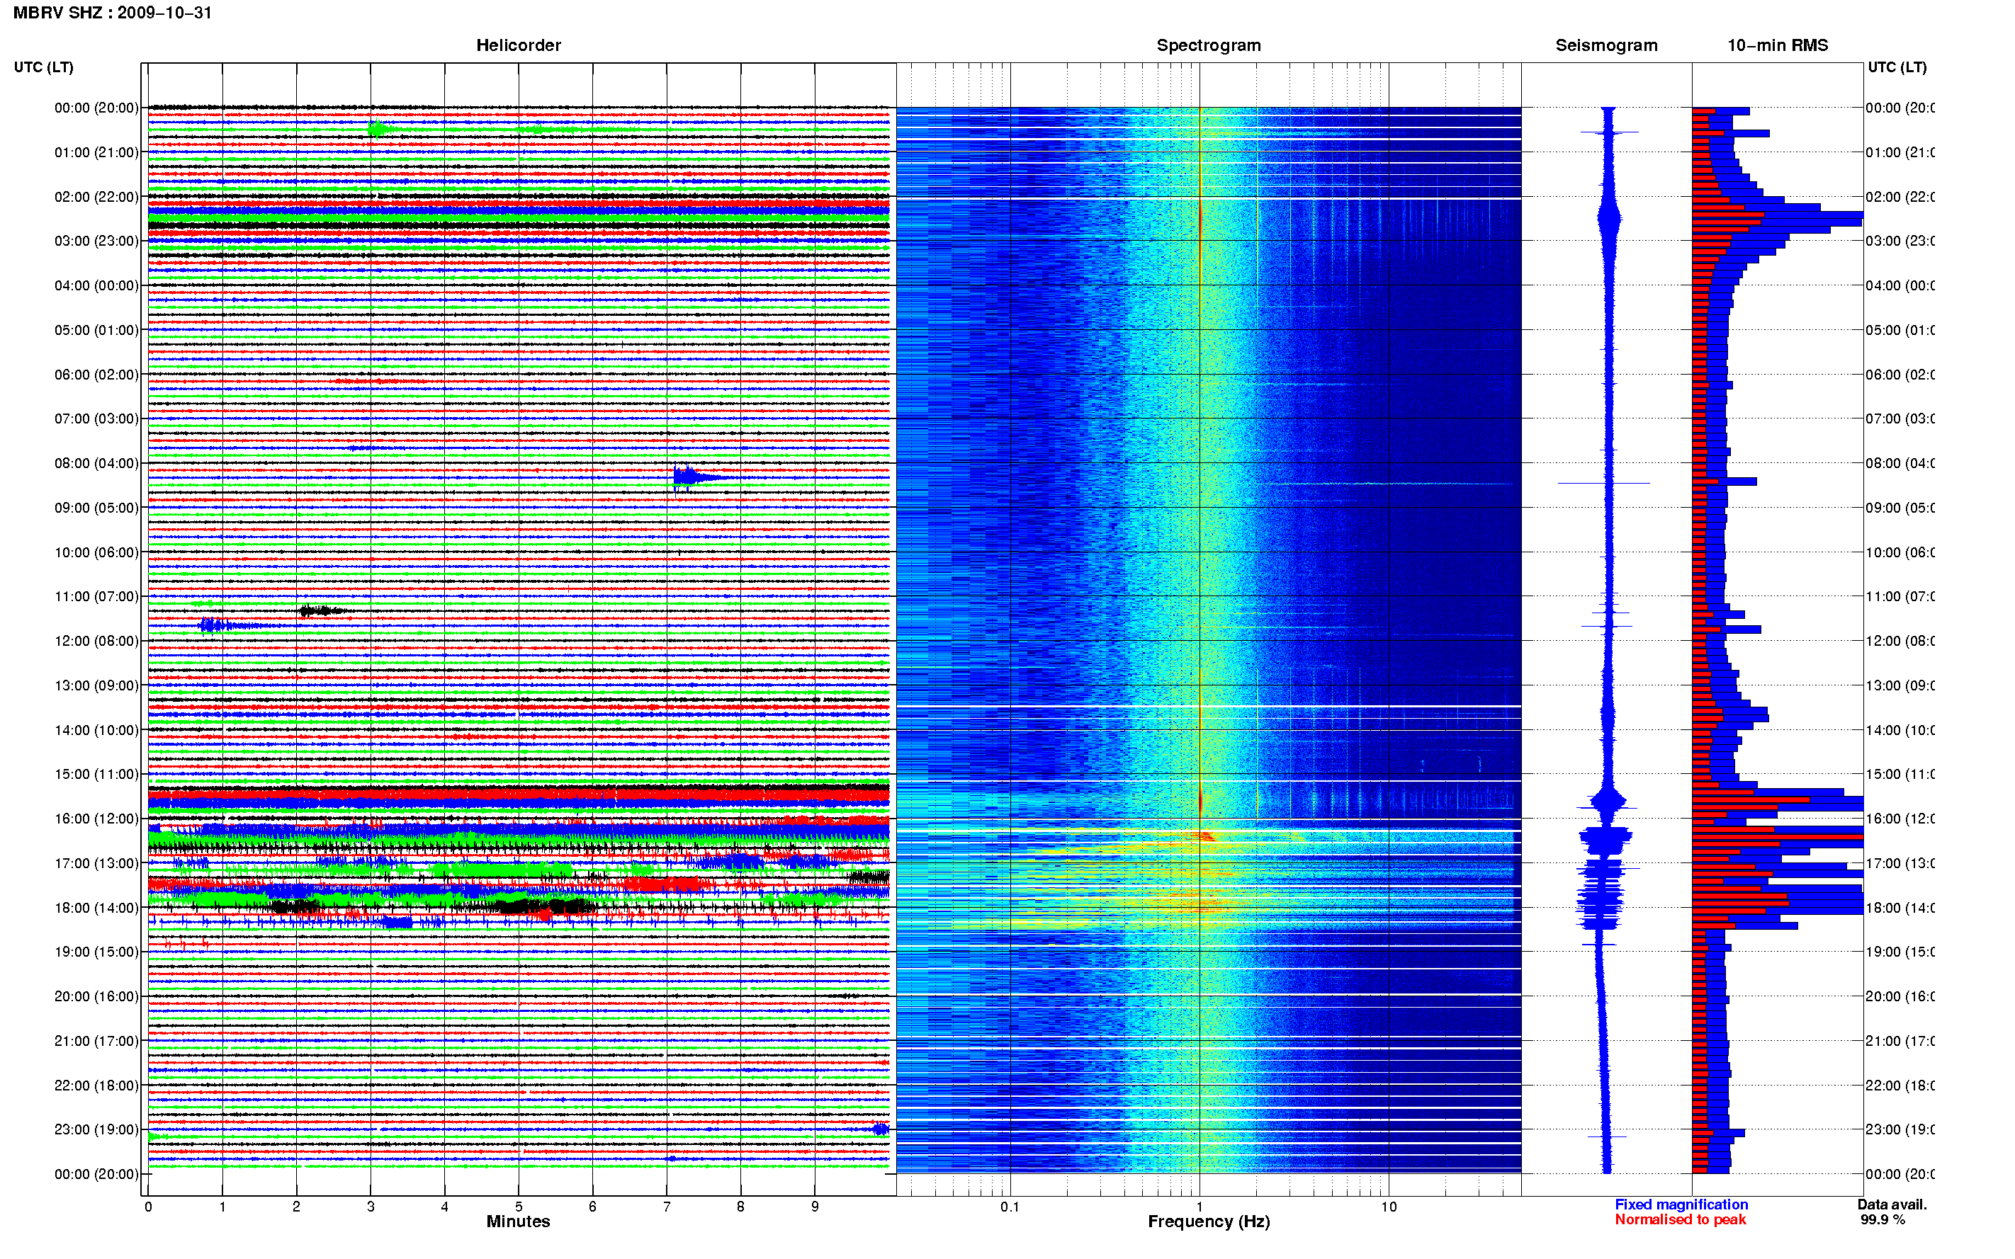Click the left '21:00 (17:00)' time label
This screenshot has height=1259, width=2015.
pos(96,1041)
